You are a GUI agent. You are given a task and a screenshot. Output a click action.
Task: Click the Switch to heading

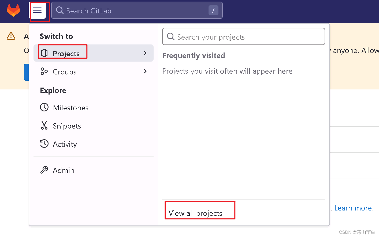56,36
